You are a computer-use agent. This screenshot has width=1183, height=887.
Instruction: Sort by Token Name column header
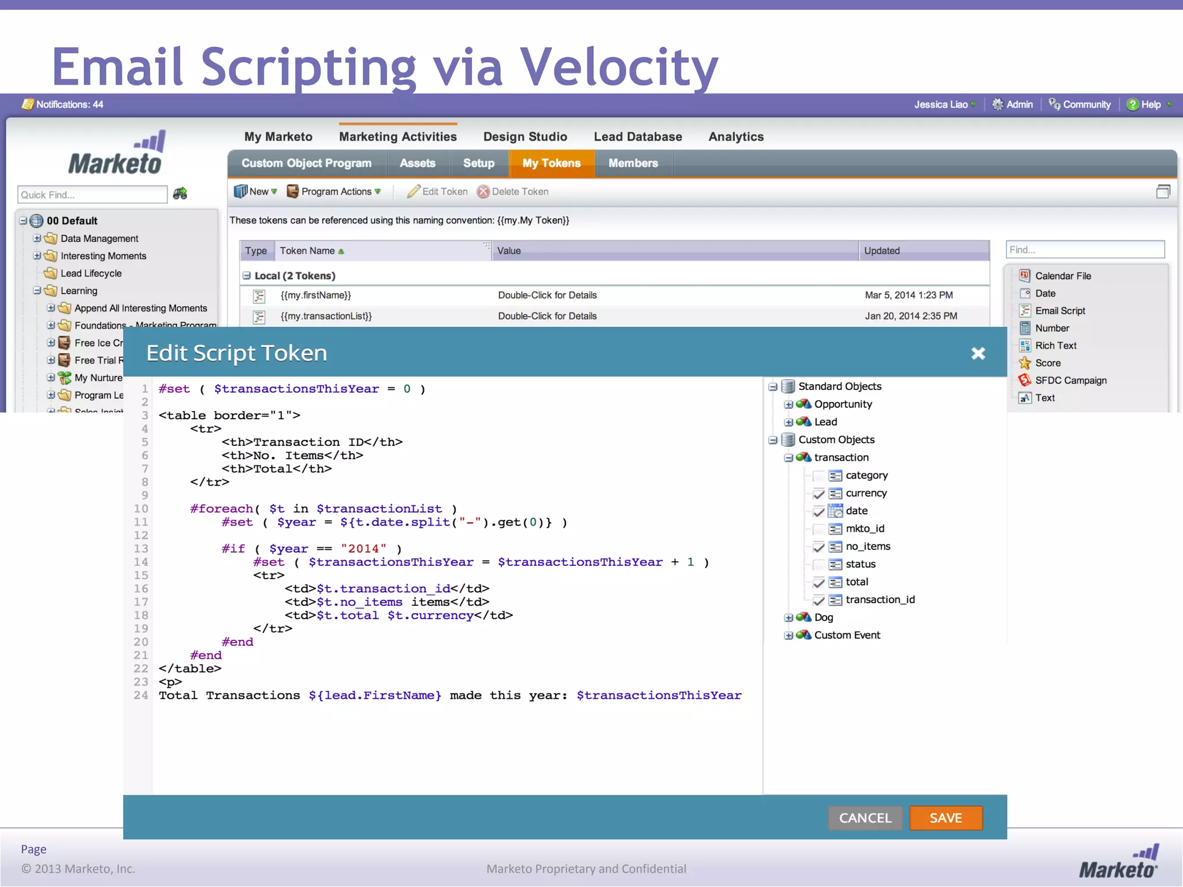[x=383, y=251]
